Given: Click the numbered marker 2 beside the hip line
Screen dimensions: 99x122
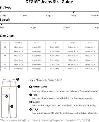Looking at the screenshot, I should point(19,87).
